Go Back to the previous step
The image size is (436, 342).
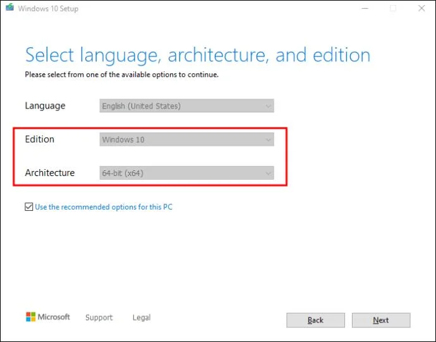[x=315, y=320]
